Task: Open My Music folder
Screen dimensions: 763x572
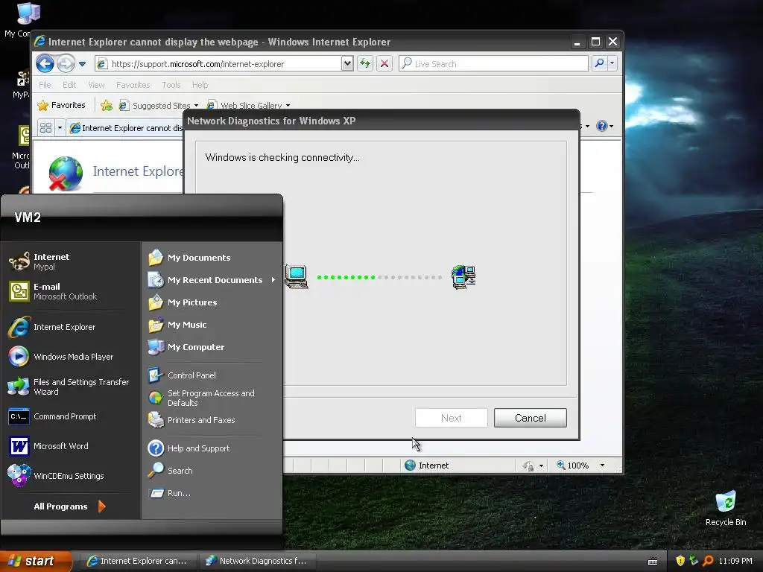Action: click(212, 325)
